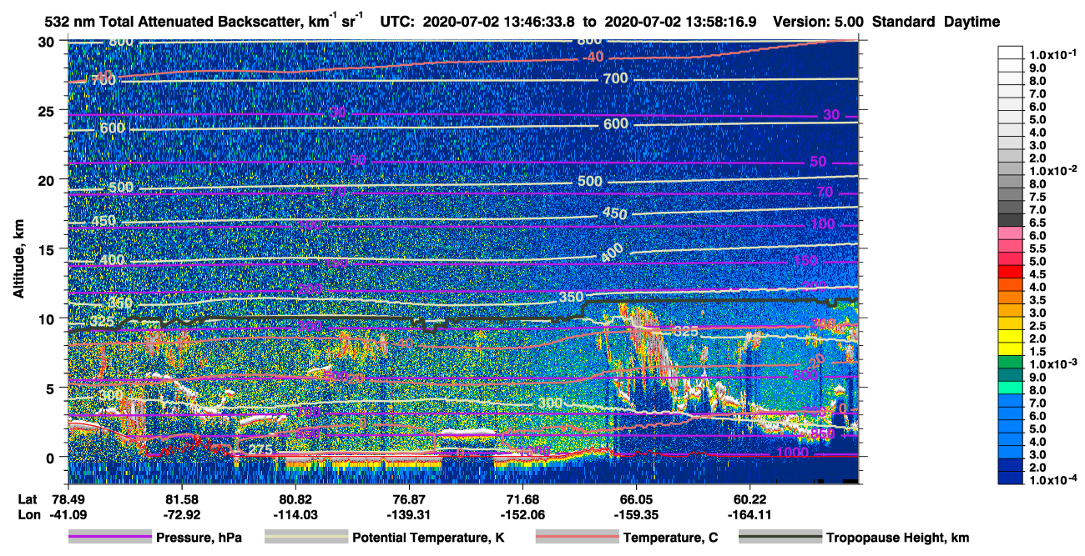Click latitude value '80.82'
This screenshot has height=556, width=1085.
295,498
